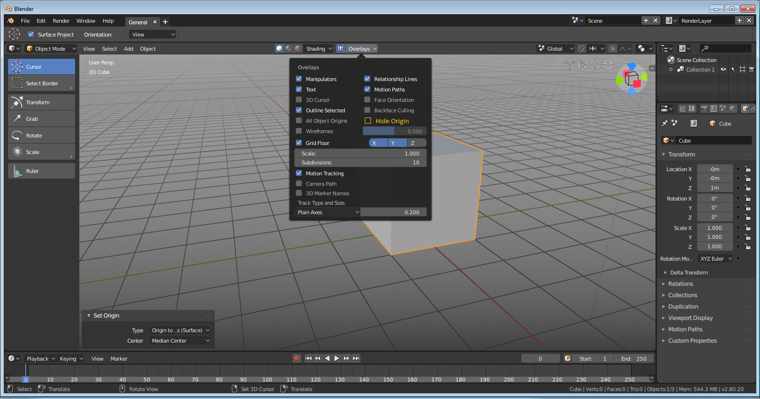Open the Render menu
This screenshot has width=760, height=399.
coord(61,21)
